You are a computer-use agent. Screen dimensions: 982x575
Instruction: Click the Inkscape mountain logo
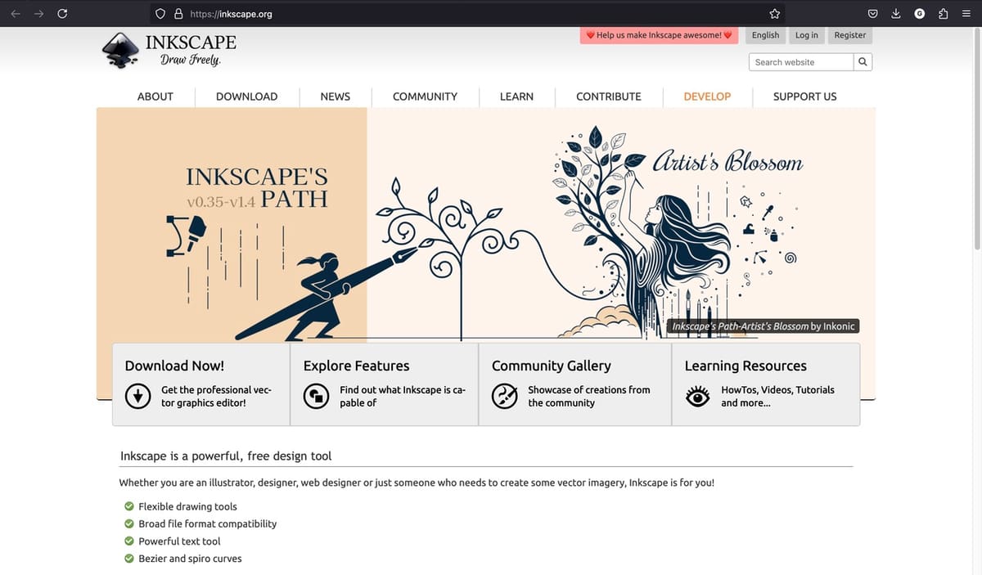pyautogui.click(x=121, y=51)
